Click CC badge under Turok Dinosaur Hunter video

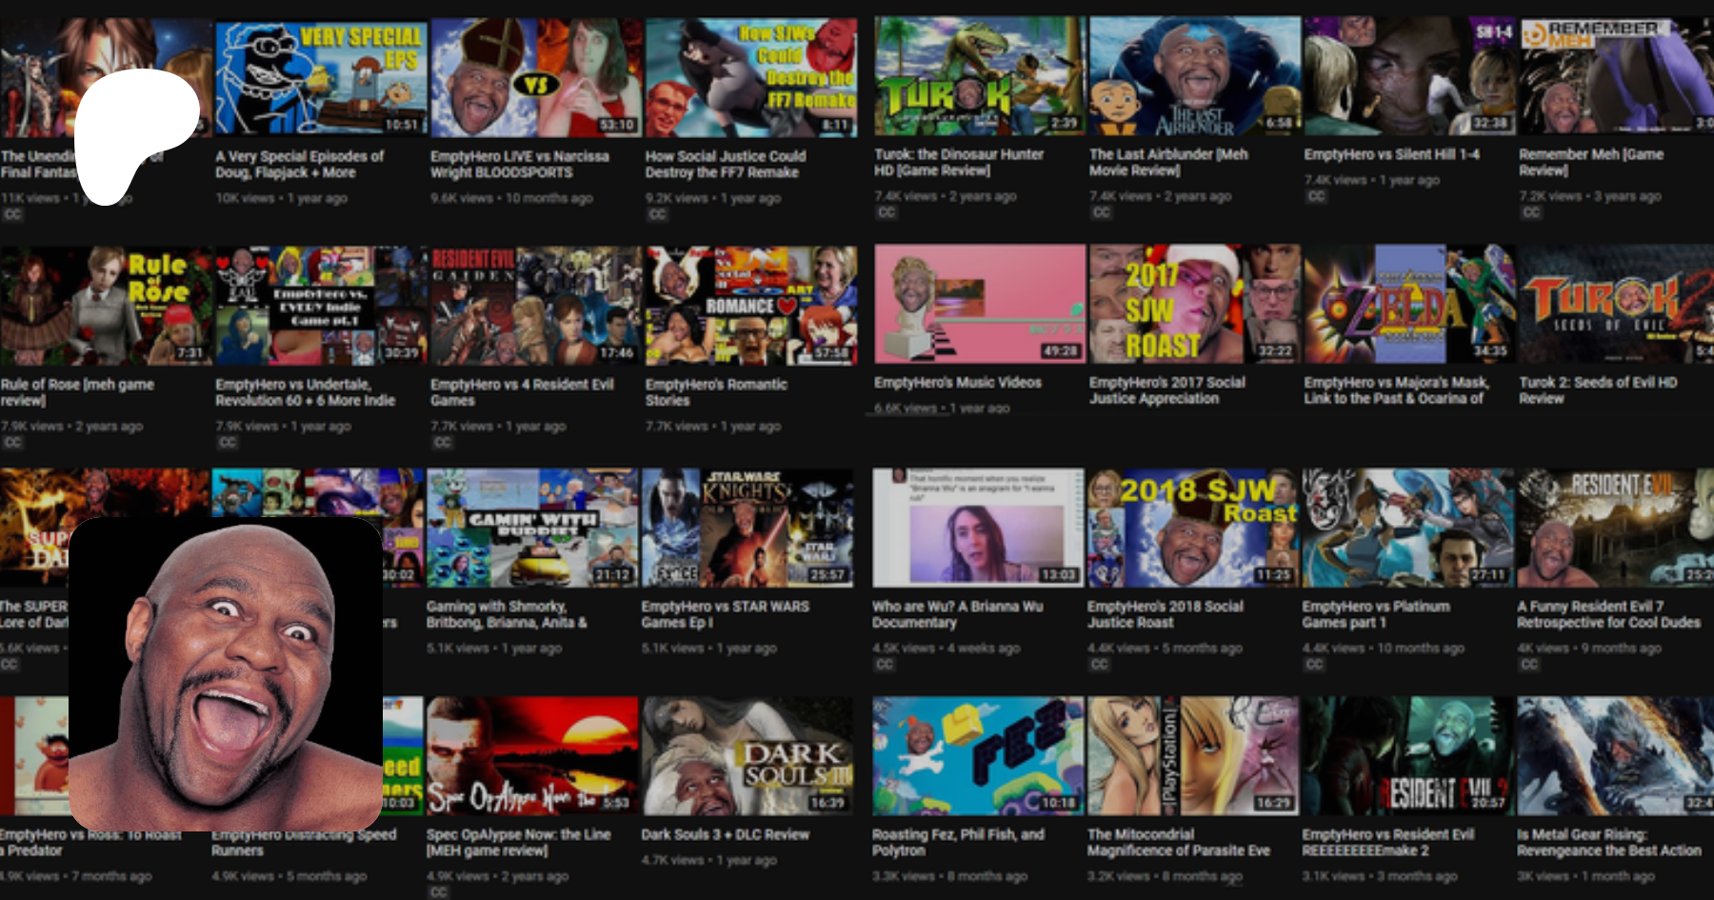click(887, 212)
